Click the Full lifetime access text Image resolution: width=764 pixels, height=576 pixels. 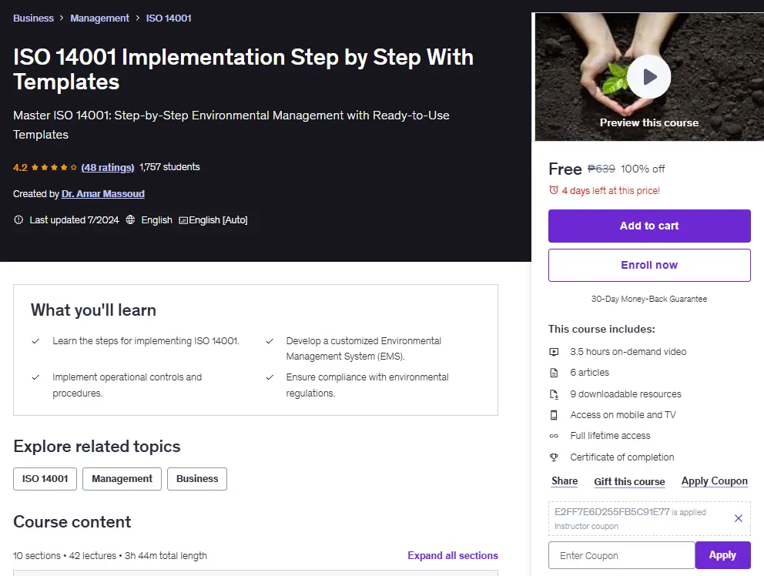point(610,436)
